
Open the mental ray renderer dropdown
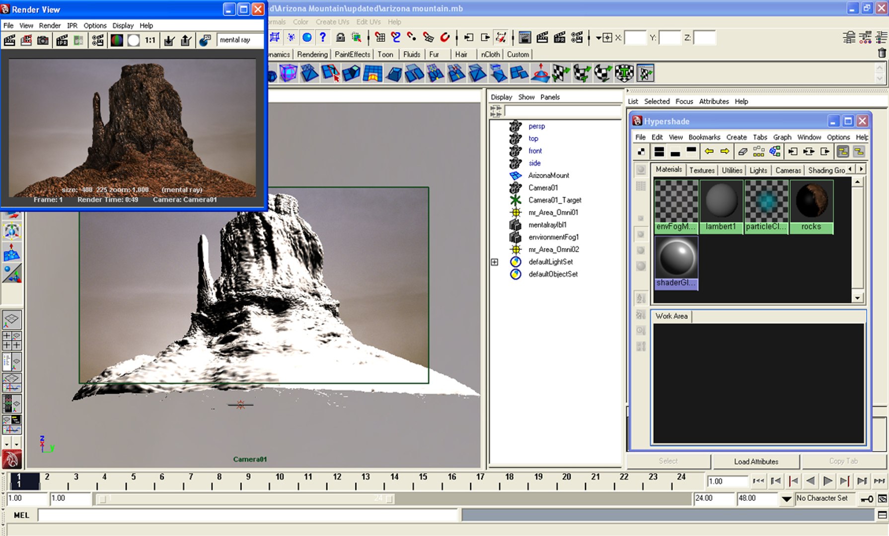[x=240, y=40]
